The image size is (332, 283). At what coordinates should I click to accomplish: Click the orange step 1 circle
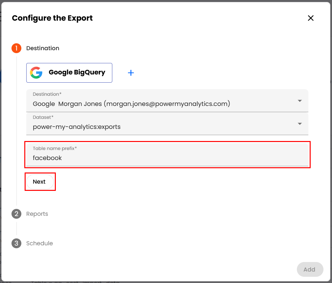pyautogui.click(x=16, y=48)
